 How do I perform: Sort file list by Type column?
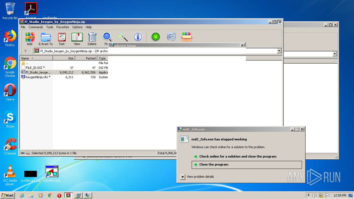tap(103, 58)
